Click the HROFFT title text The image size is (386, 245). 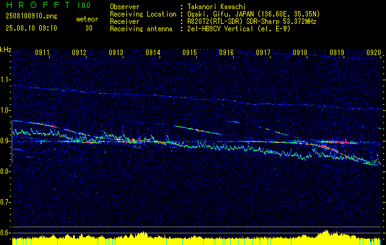click(x=38, y=5)
